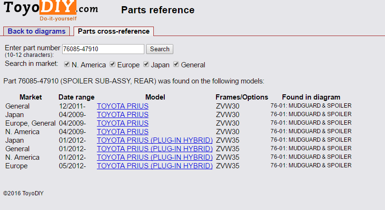
Task: Toggle the Europe market checkbox
Action: 113,64
